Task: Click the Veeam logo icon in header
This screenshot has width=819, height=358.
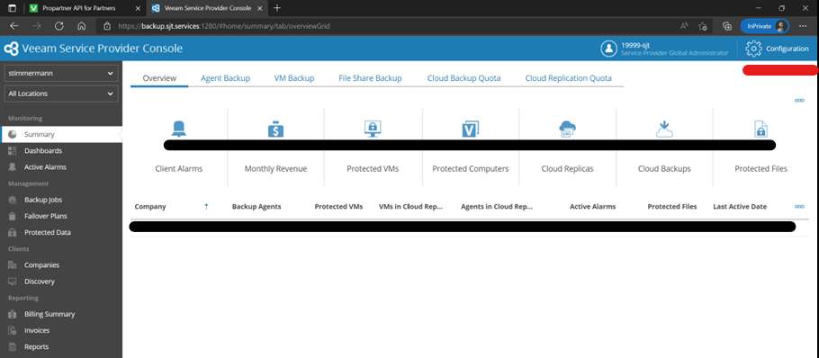Action: click(11, 49)
